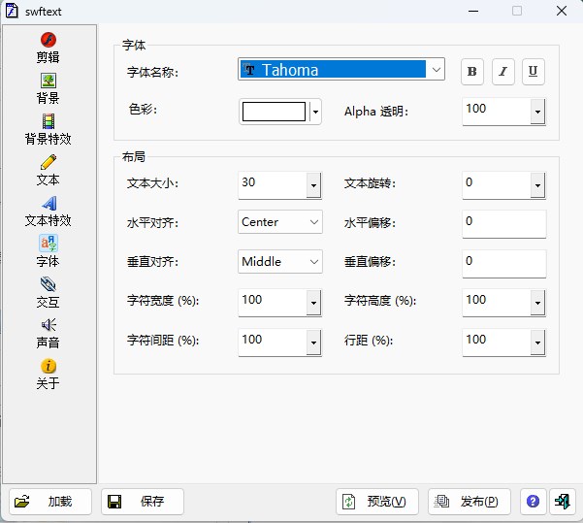Click the Alpha 透明 value field
The width and height of the screenshot is (583, 523).
pyautogui.click(x=497, y=112)
